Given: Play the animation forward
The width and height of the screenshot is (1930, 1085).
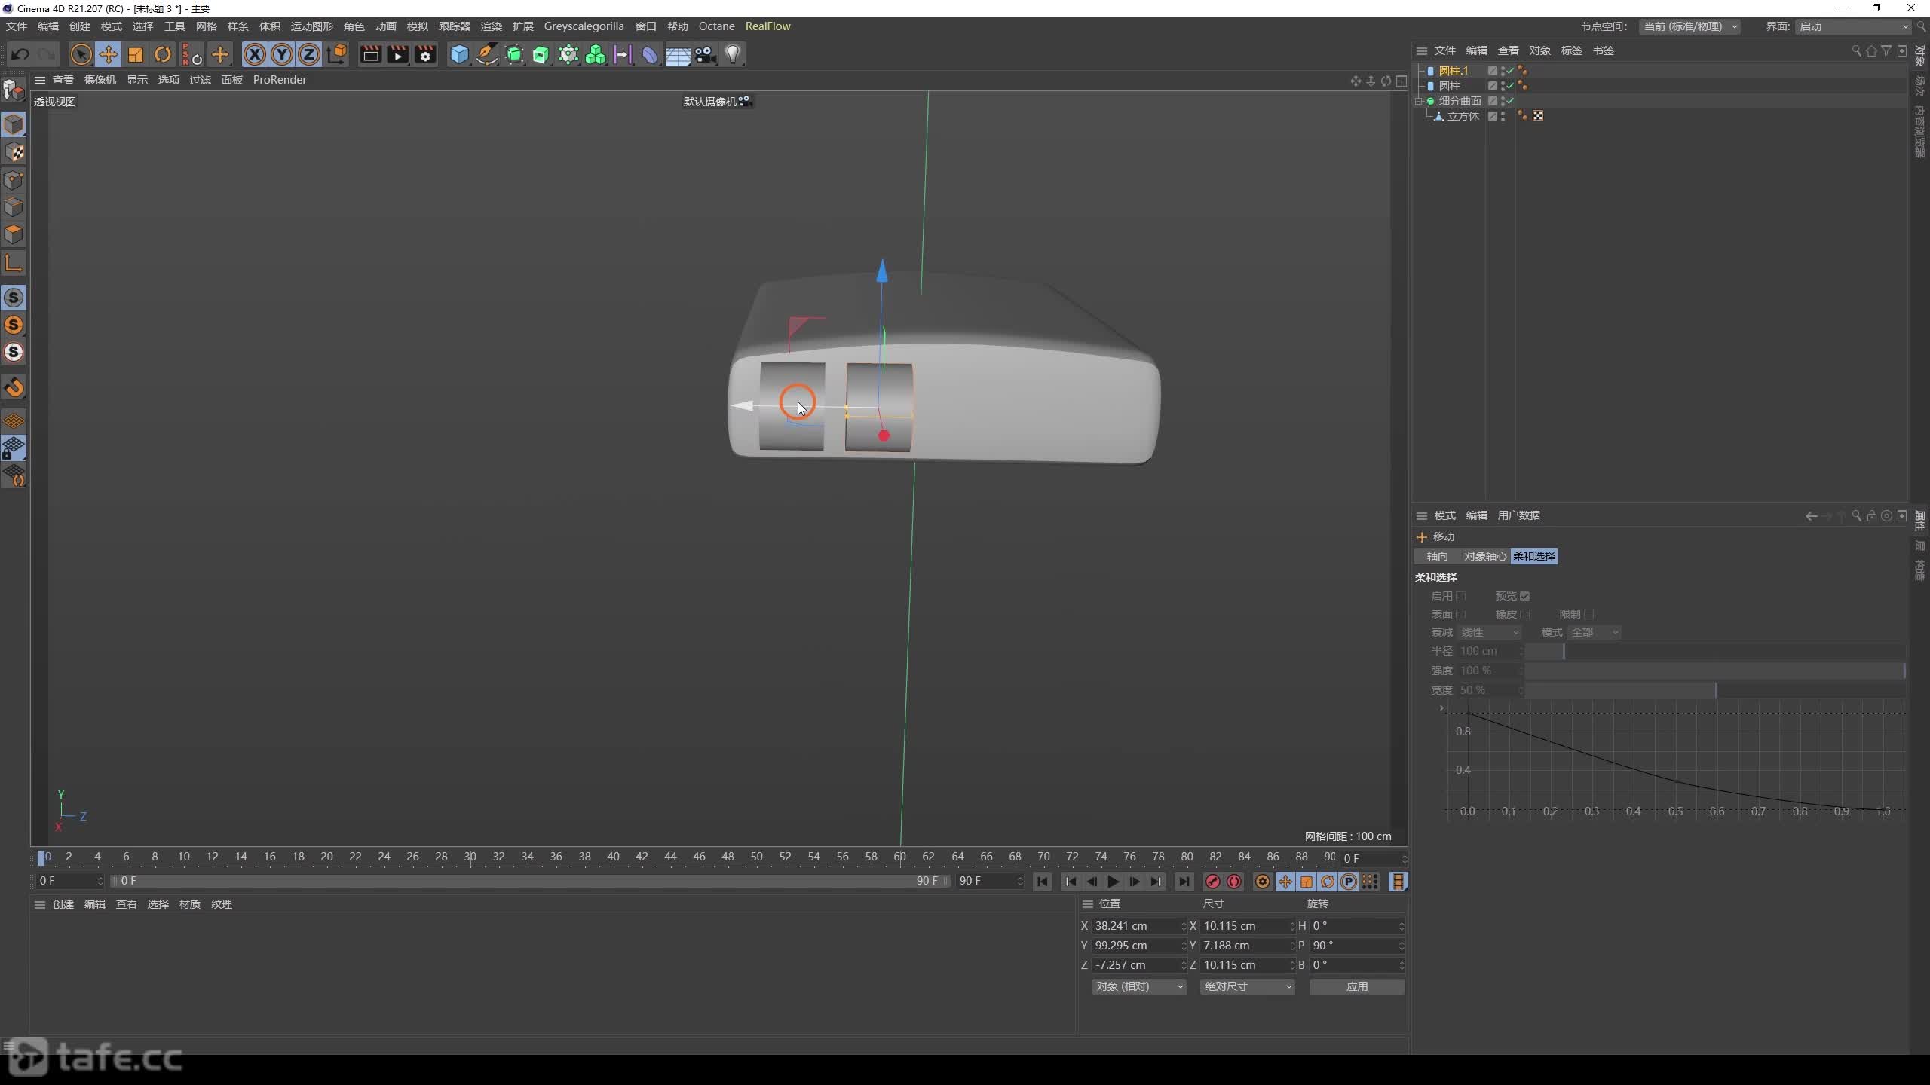Looking at the screenshot, I should pyautogui.click(x=1113, y=882).
